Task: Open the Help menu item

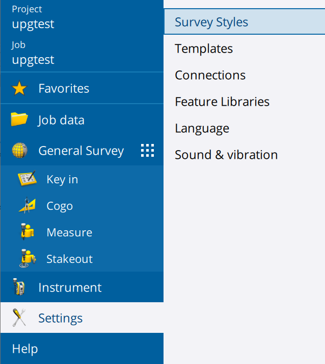Action: (82, 349)
